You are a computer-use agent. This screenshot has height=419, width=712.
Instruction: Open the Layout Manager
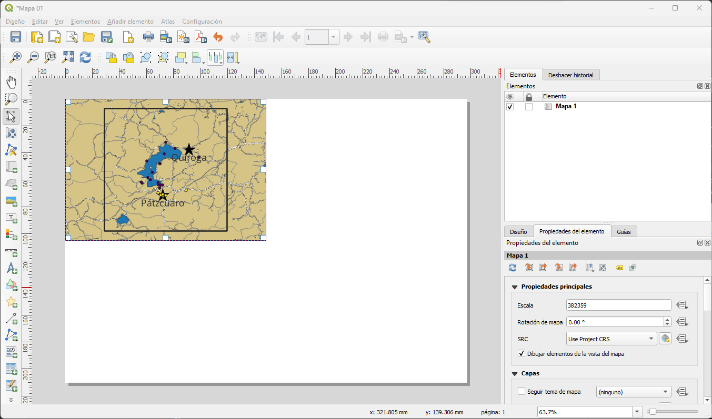coord(72,37)
